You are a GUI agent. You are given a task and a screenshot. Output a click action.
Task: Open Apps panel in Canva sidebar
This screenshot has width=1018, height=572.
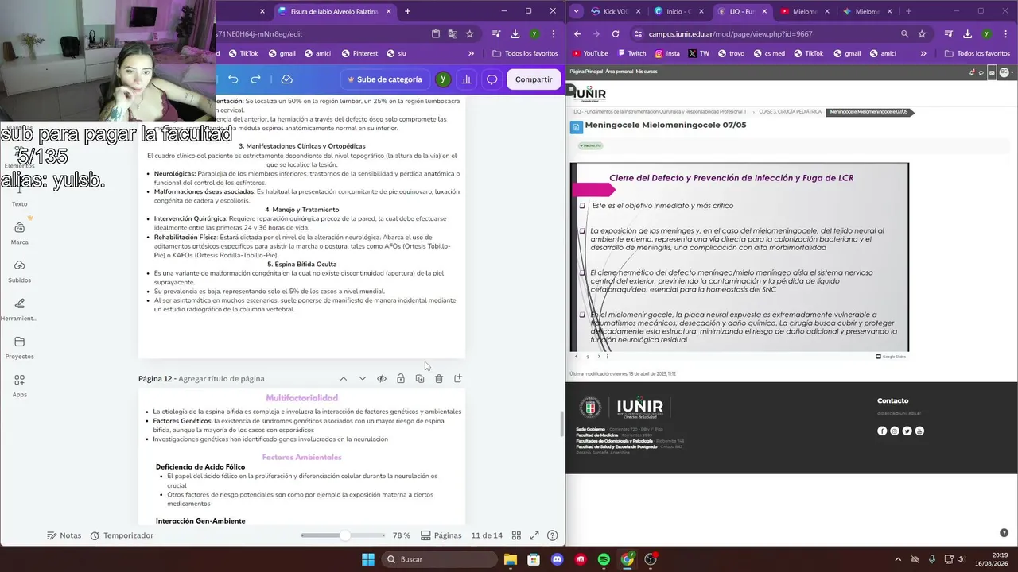click(19, 386)
